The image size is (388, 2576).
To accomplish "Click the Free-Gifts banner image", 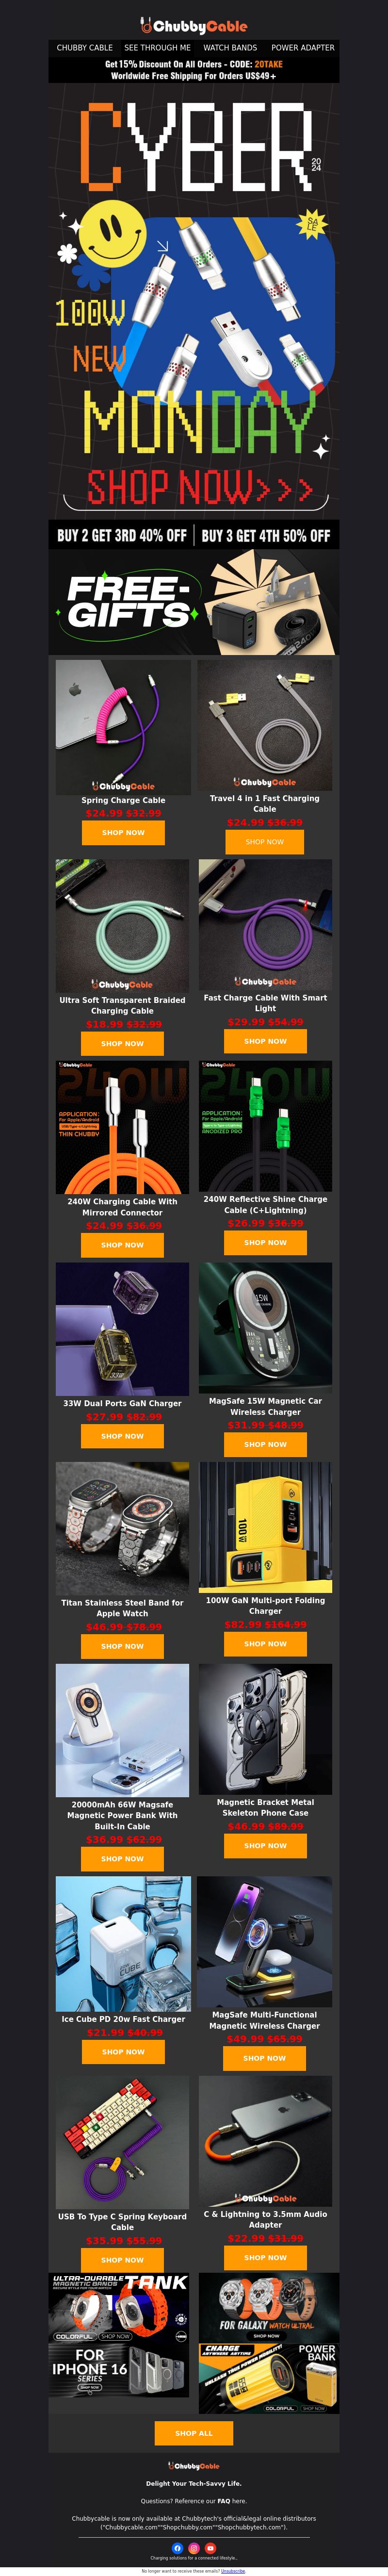I will click(194, 601).
